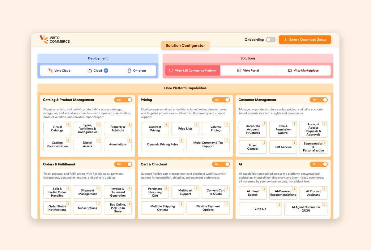
Task: Open info icon on Account Access Requests & Approvals
Action: pos(325,123)
